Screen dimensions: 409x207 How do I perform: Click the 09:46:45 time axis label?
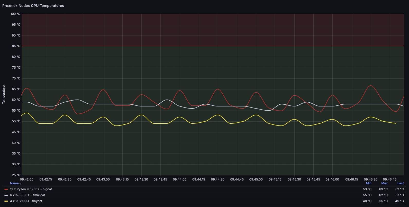point(390,179)
